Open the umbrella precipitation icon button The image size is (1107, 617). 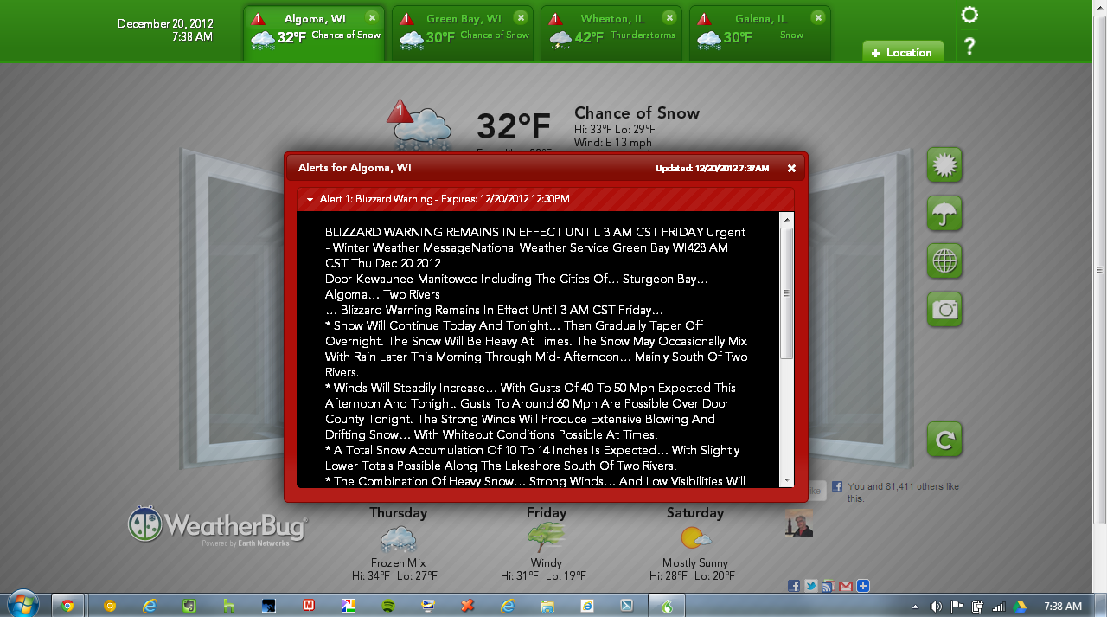point(944,213)
